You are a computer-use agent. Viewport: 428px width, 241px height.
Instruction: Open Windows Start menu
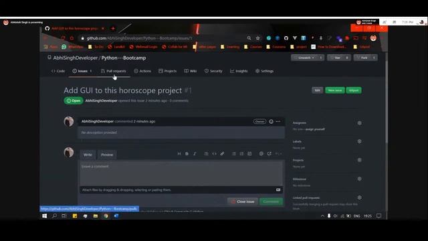[x=45, y=216]
